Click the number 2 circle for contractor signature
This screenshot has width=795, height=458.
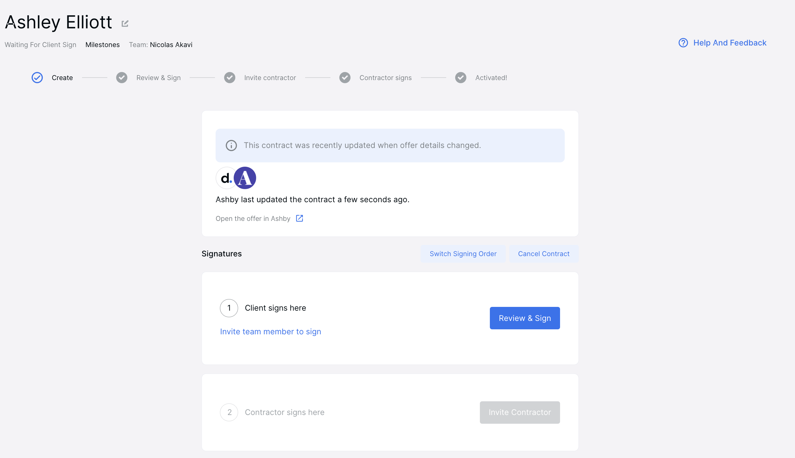[x=229, y=413]
